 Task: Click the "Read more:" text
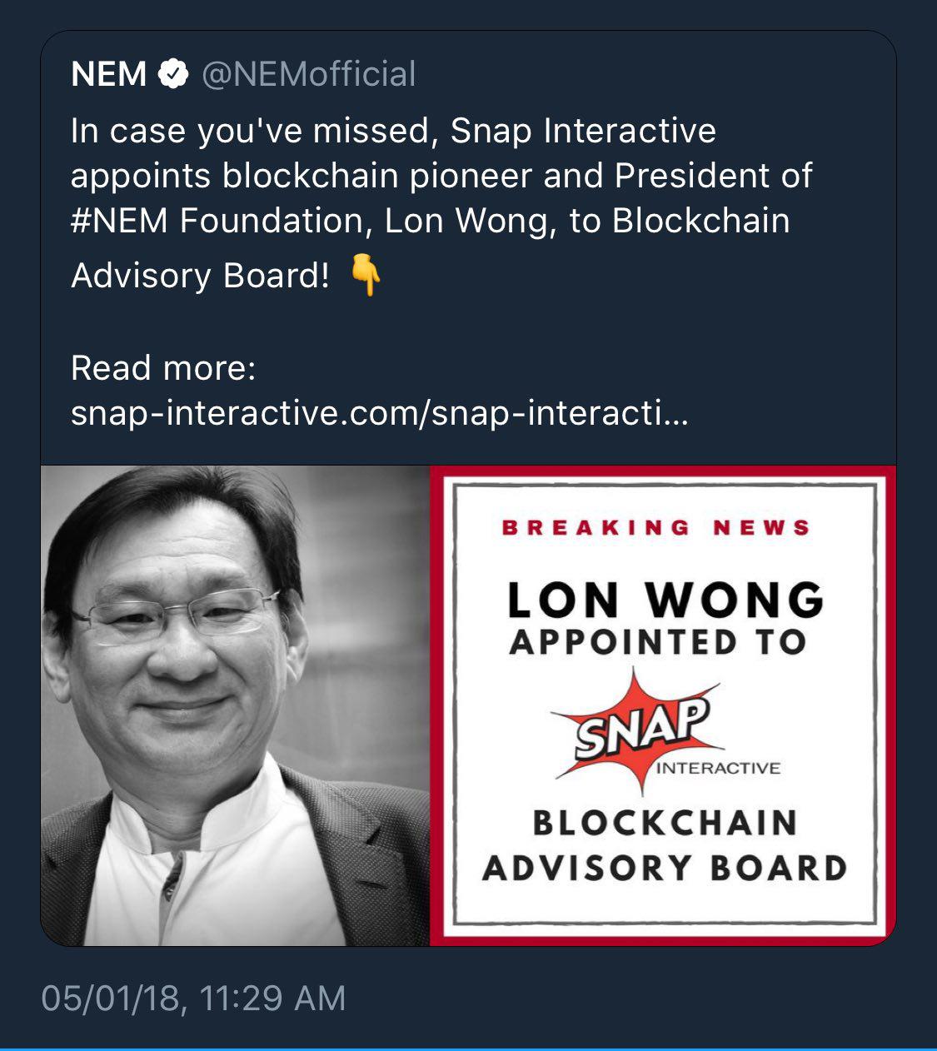point(163,367)
